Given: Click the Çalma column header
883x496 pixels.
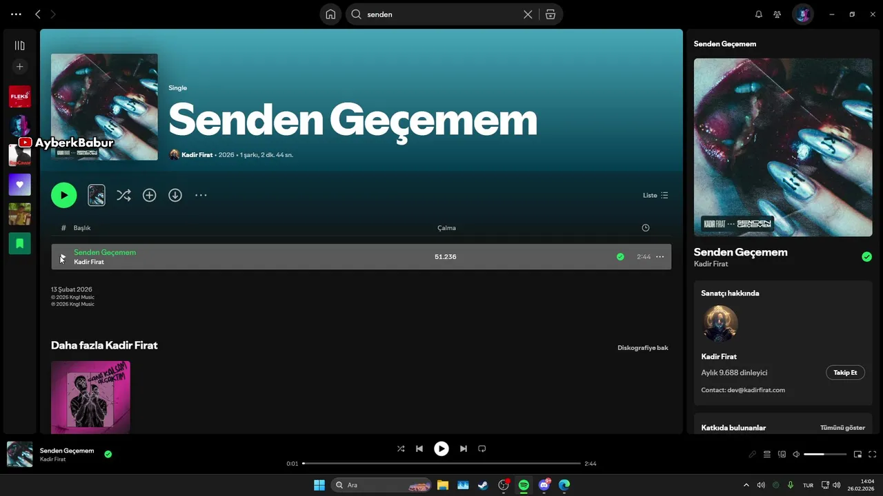Looking at the screenshot, I should (x=446, y=228).
